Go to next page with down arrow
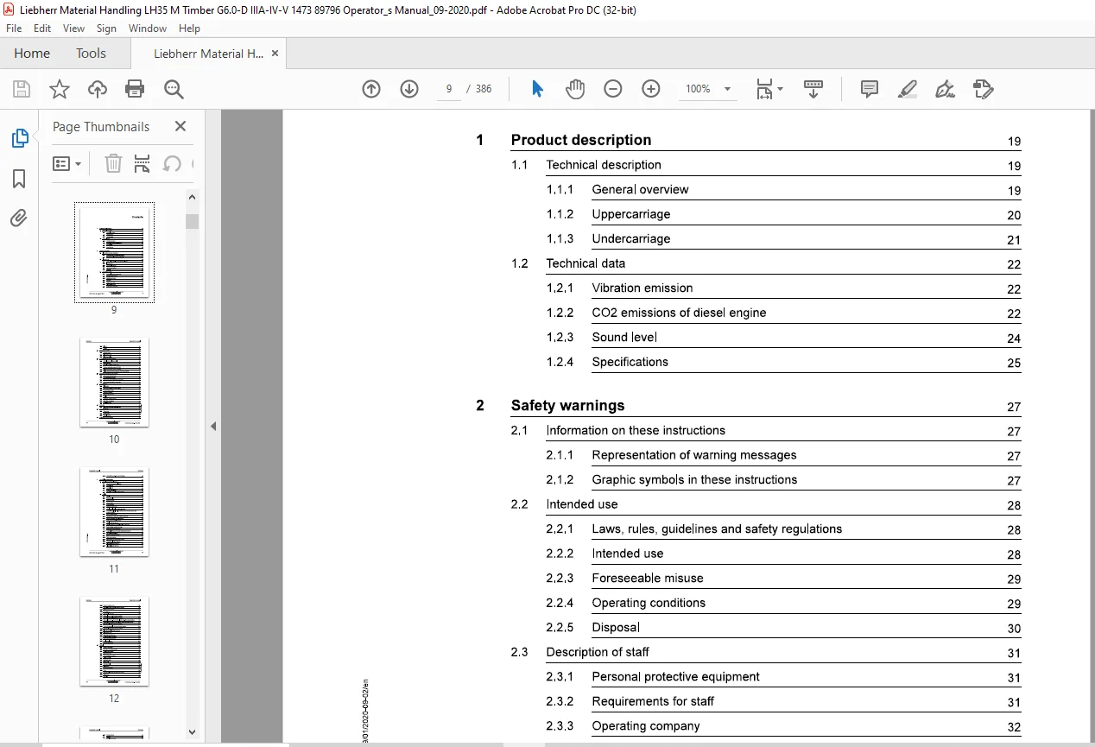Viewport: 1095px width, 747px height. click(409, 89)
